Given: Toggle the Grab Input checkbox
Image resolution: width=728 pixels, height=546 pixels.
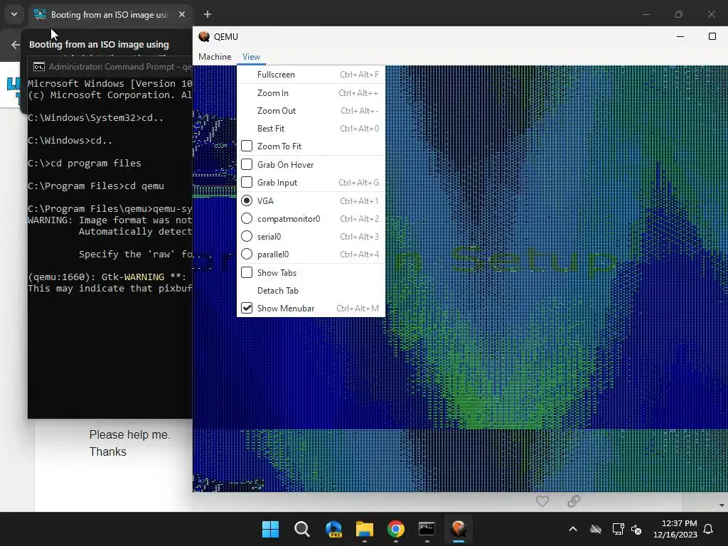Looking at the screenshot, I should pos(247,182).
